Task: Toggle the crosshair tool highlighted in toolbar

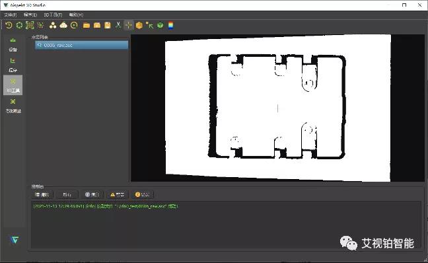Action: tap(129, 25)
